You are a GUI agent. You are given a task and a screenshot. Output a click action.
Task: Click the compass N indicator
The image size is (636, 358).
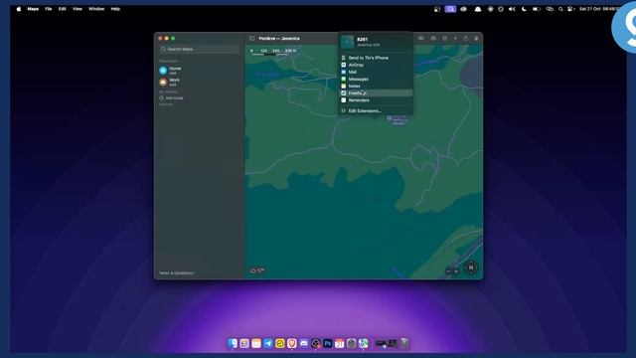471,268
